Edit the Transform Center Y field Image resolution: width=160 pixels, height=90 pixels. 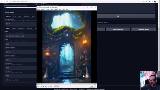coord(21,60)
